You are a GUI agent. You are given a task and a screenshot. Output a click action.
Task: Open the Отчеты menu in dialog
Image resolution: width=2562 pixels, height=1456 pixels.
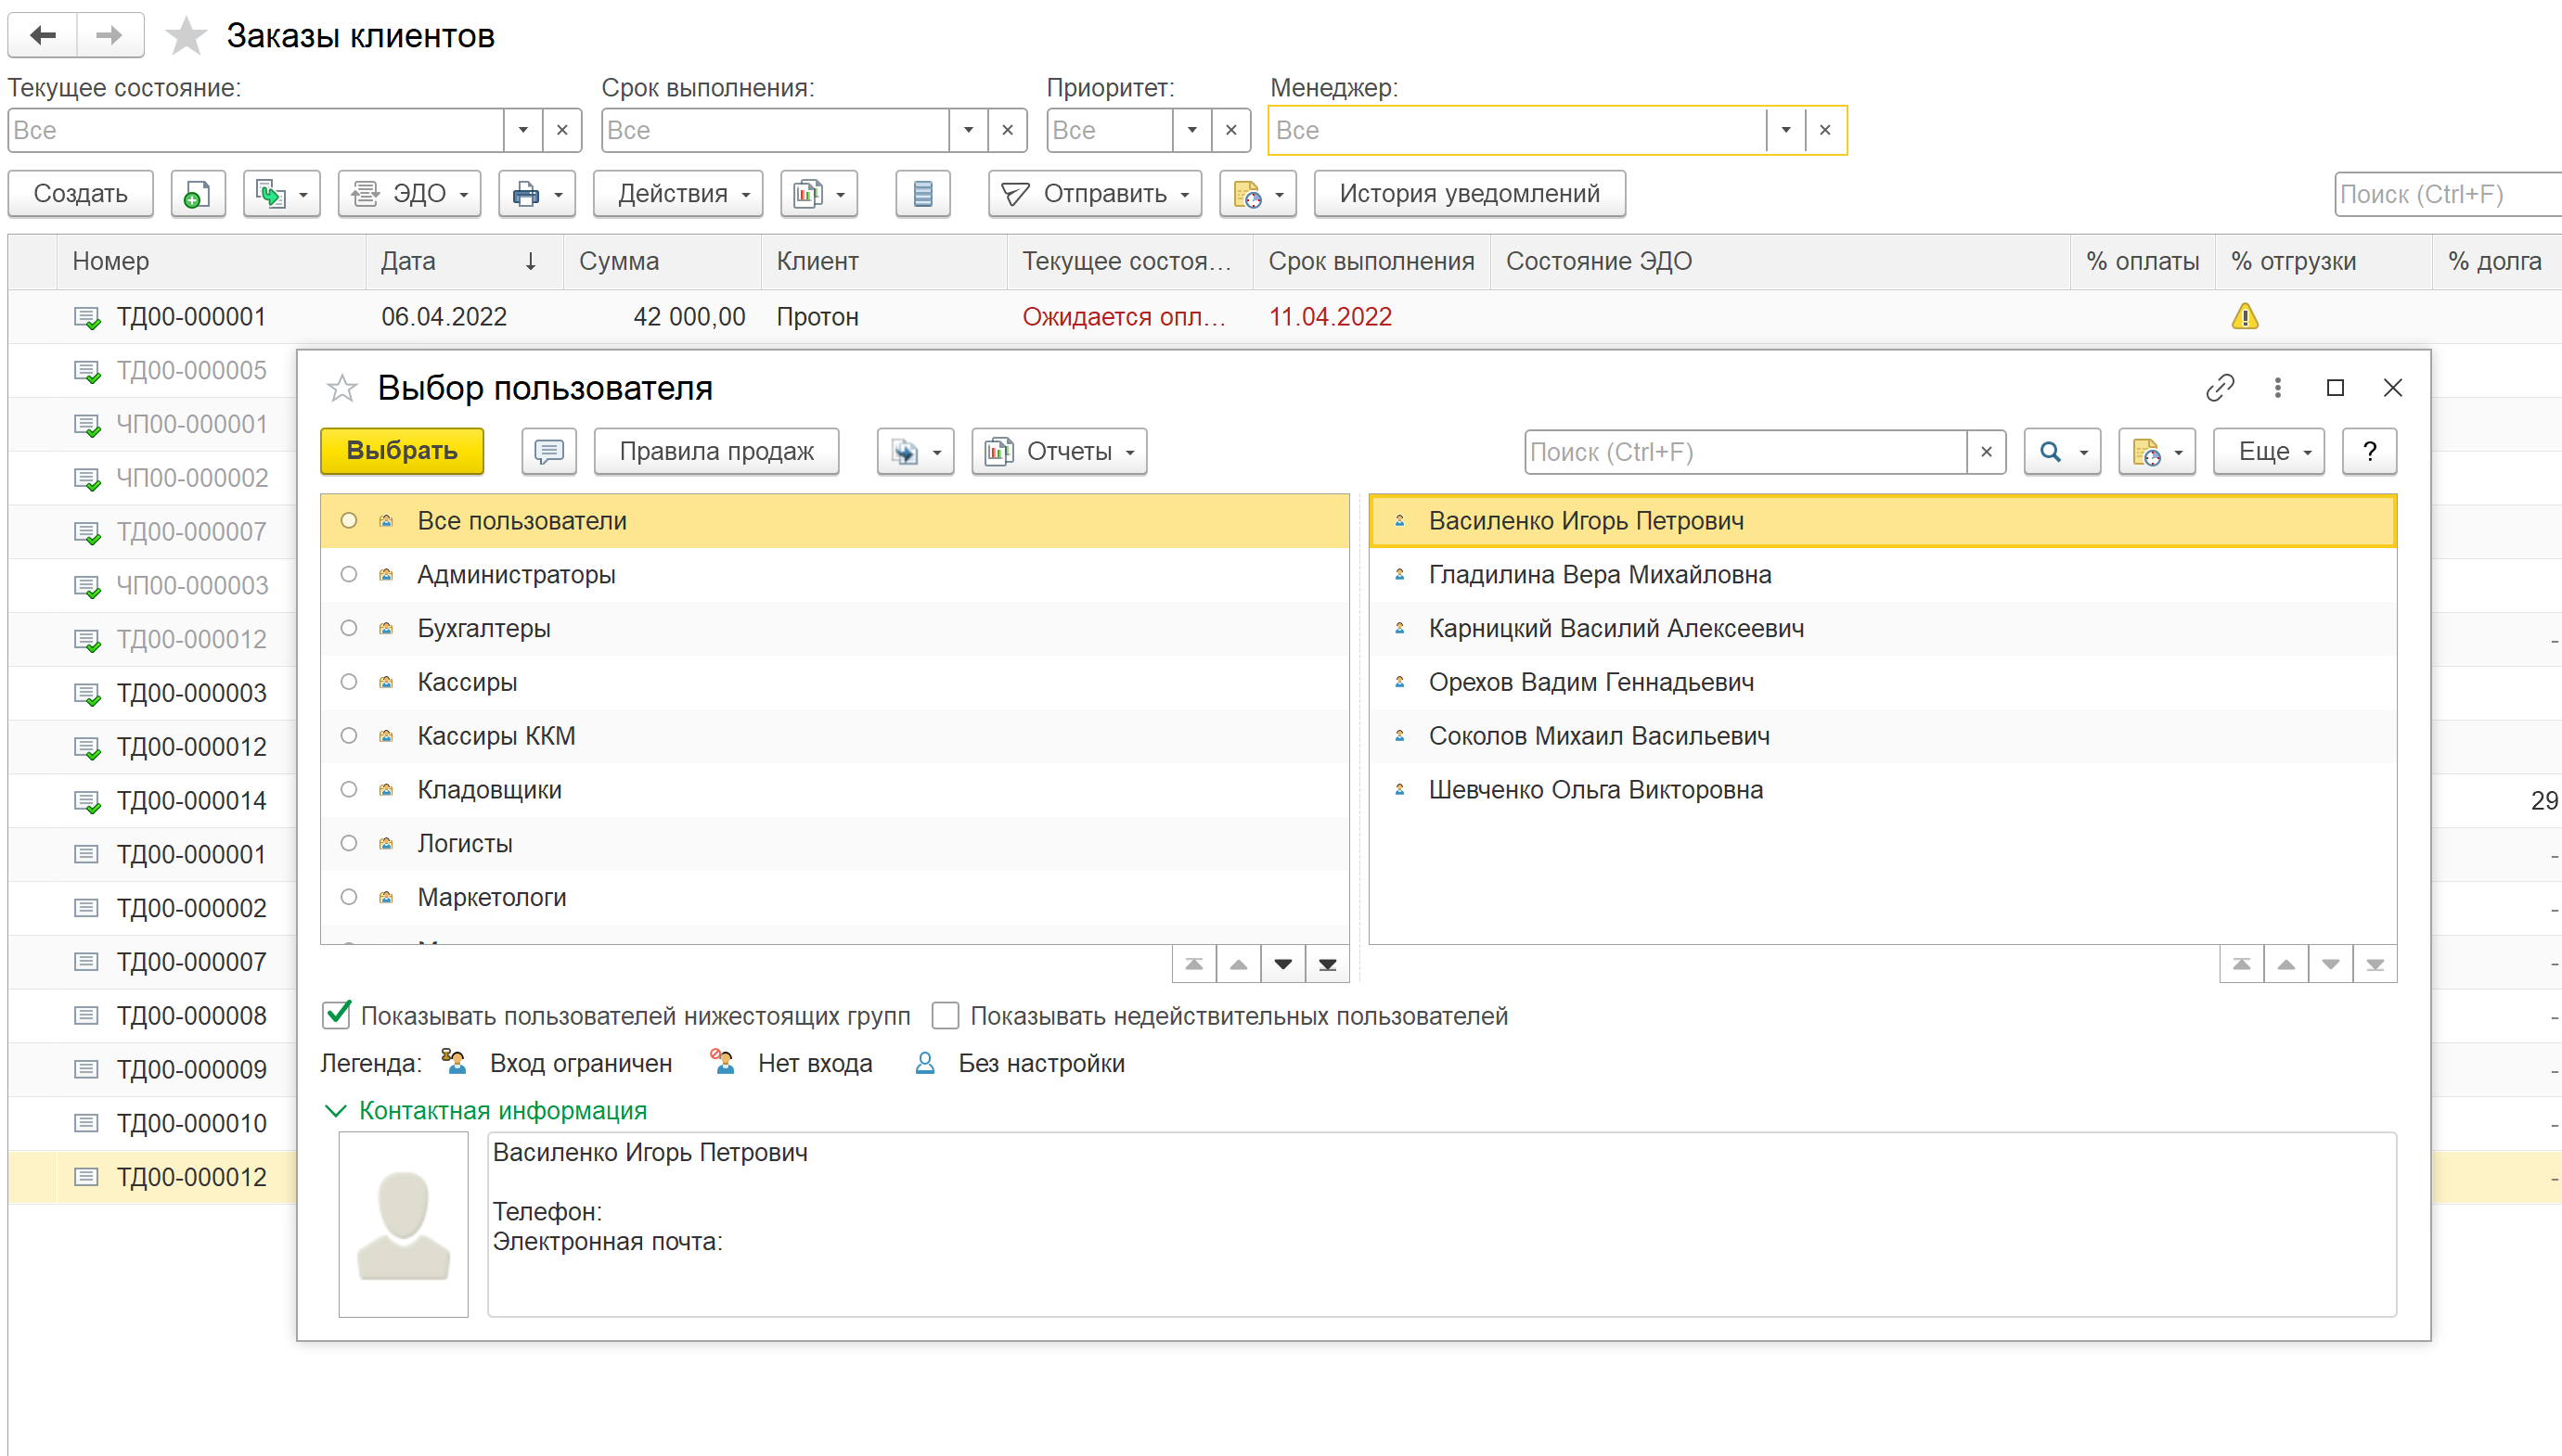[x=1059, y=451]
